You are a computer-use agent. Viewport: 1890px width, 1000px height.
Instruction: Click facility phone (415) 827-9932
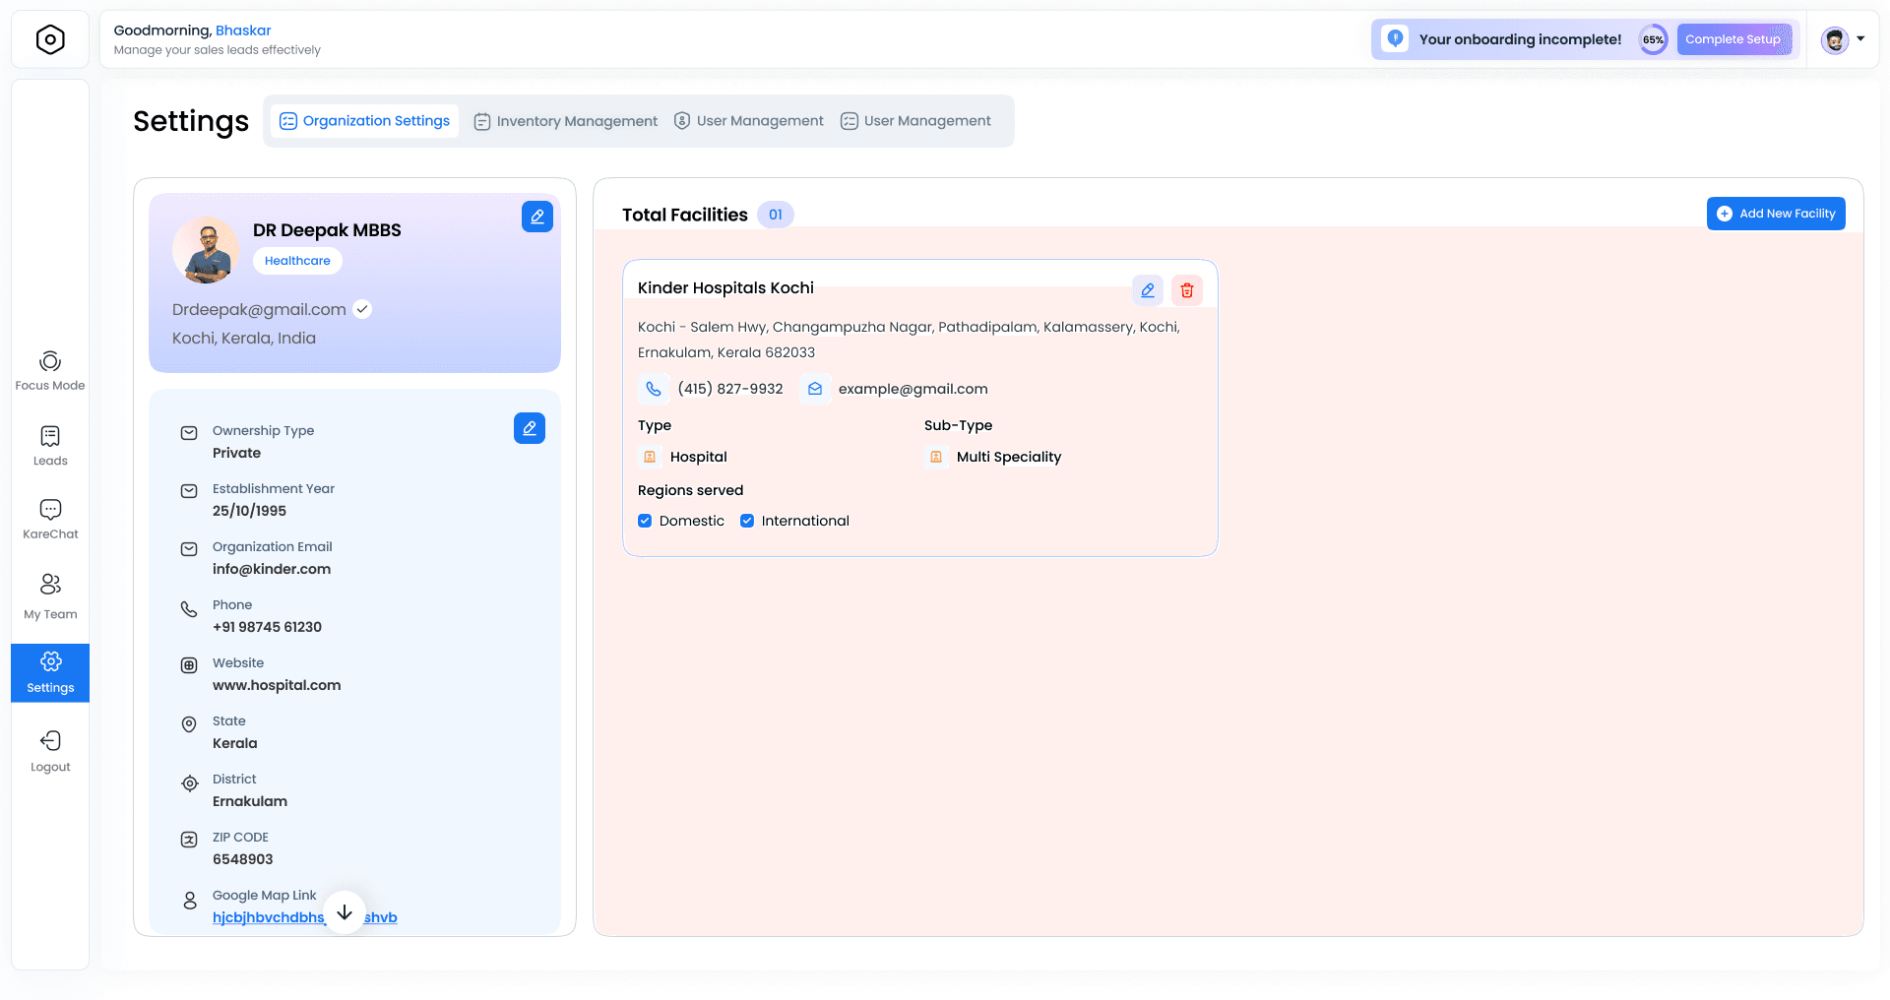730,389
